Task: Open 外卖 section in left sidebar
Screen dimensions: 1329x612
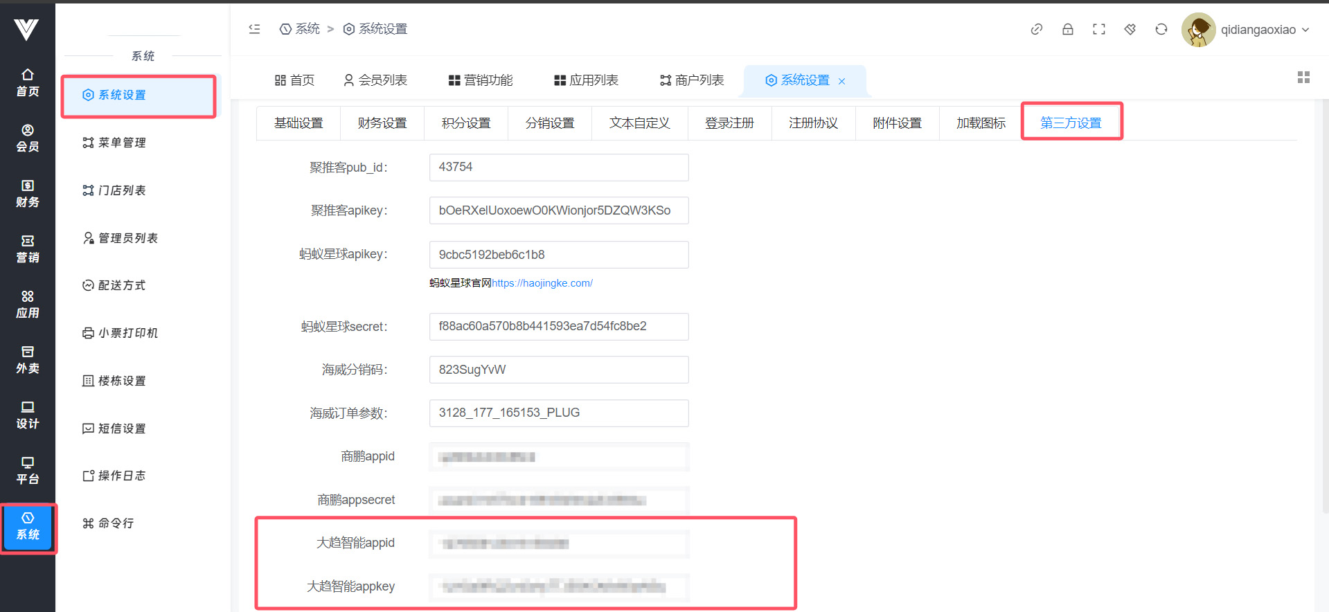Action: coord(28,359)
